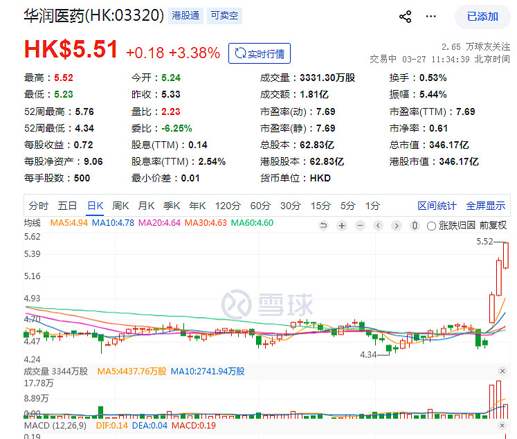Switch to the 分时 chart tab
517x439 pixels.
point(38,206)
